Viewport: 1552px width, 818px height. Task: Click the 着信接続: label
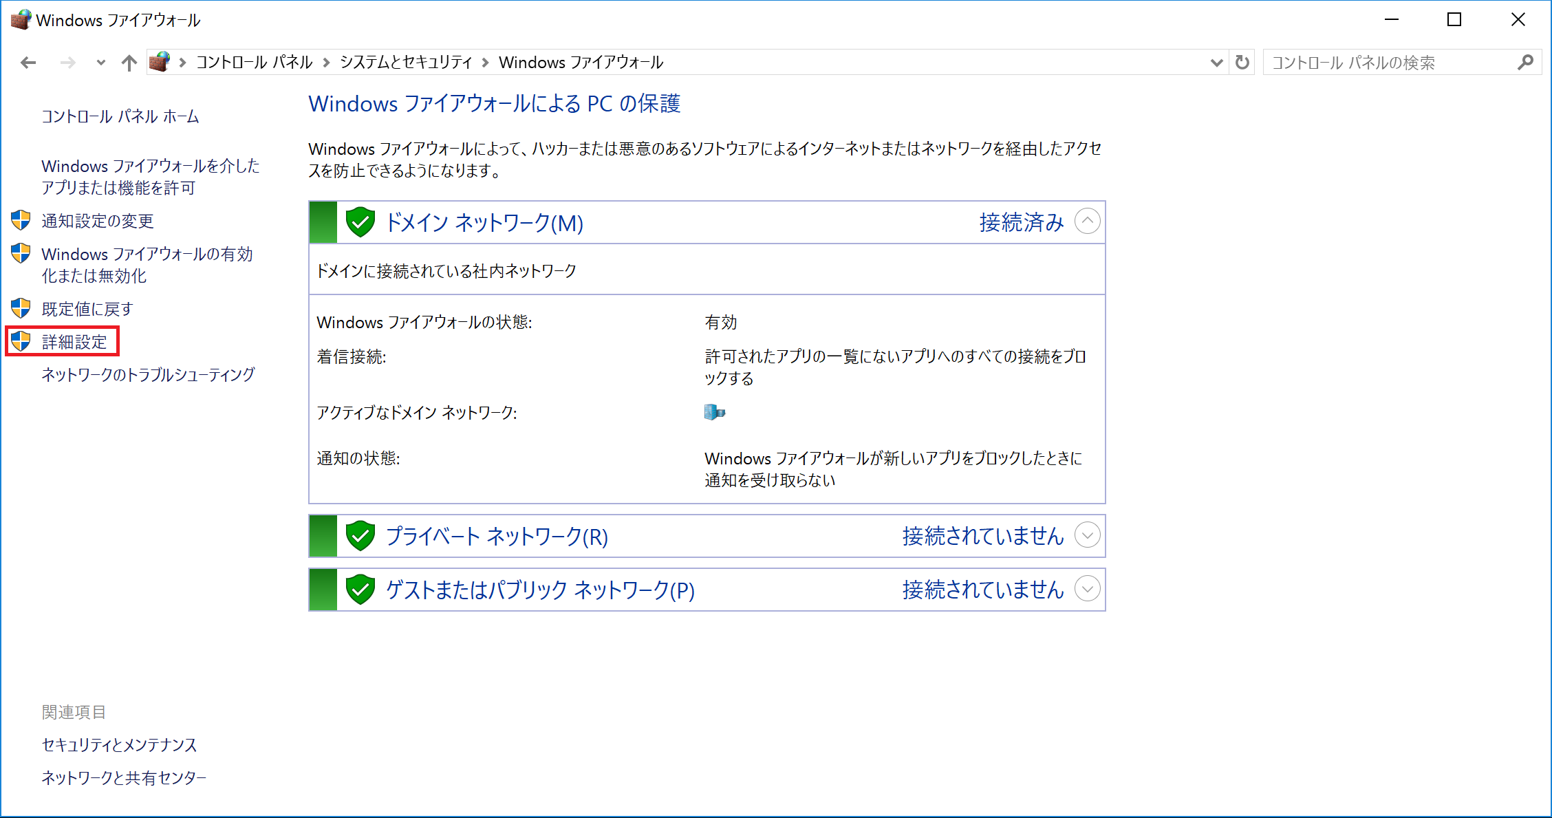coord(352,357)
